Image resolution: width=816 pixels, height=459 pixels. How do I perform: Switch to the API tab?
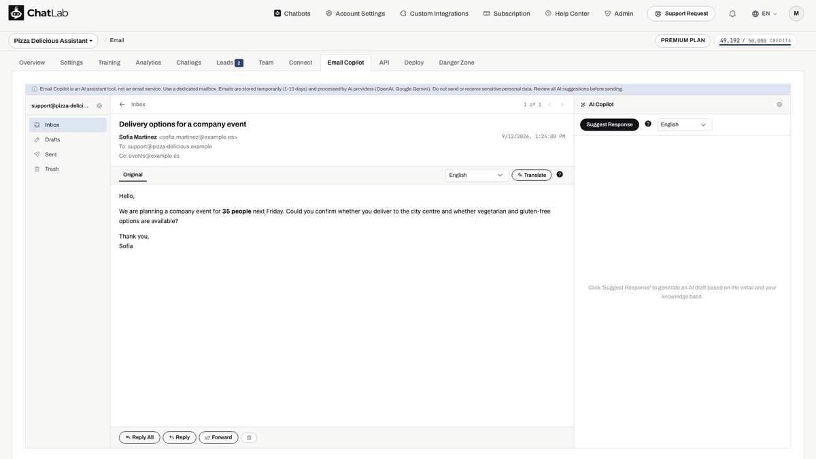click(384, 63)
